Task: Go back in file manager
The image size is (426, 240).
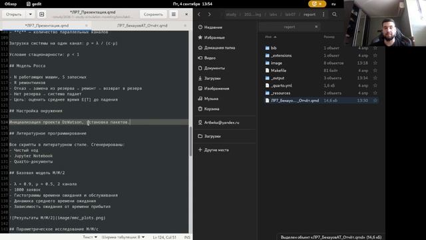Action: 199,14
